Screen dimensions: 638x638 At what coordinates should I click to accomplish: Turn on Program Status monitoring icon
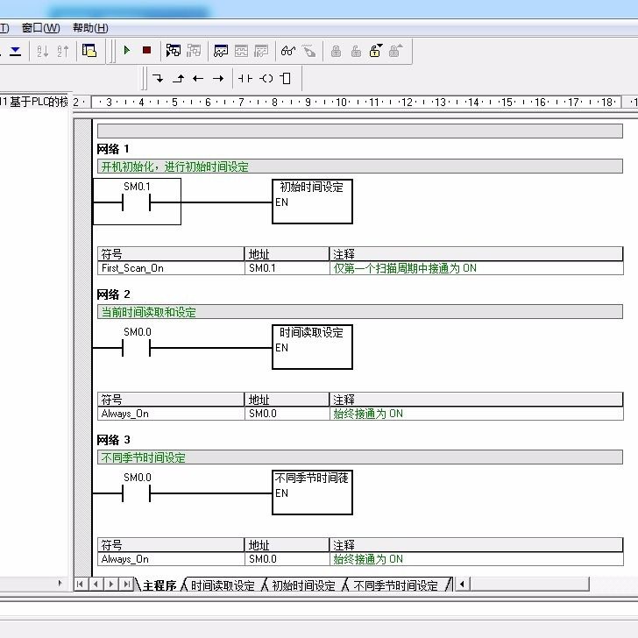(x=174, y=51)
